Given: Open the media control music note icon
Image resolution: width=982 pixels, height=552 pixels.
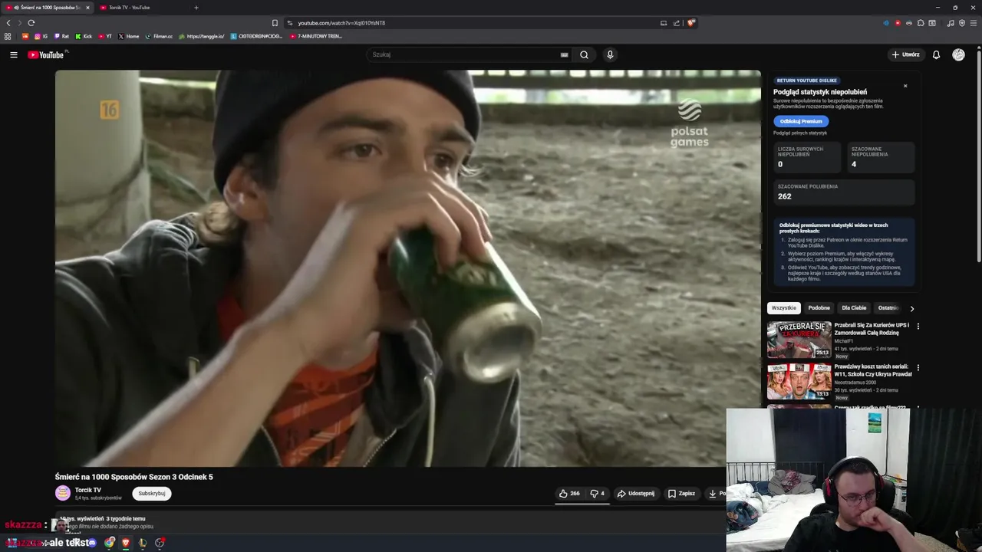Looking at the screenshot, I should point(951,23).
